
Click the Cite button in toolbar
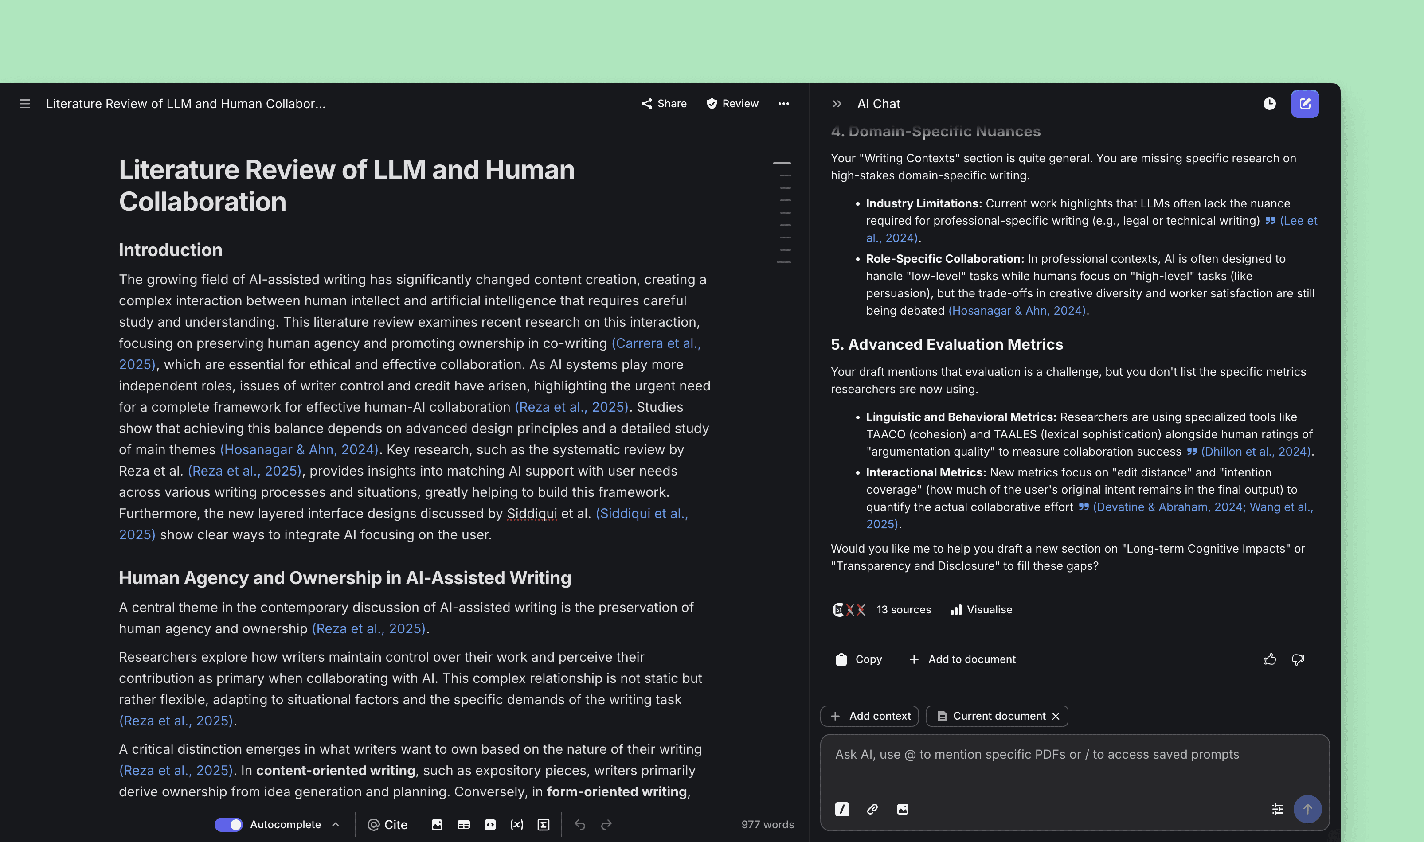(x=387, y=824)
